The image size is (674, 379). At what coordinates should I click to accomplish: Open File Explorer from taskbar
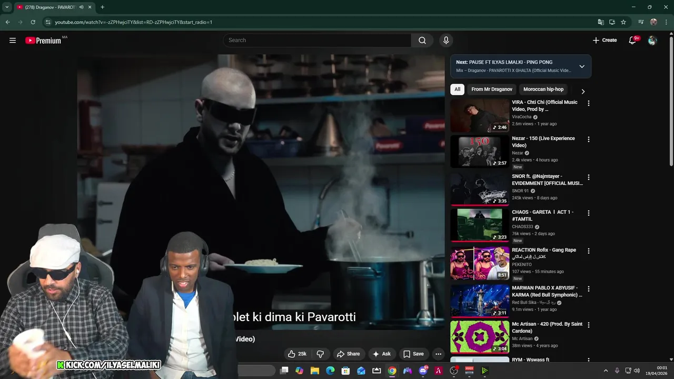click(x=315, y=371)
